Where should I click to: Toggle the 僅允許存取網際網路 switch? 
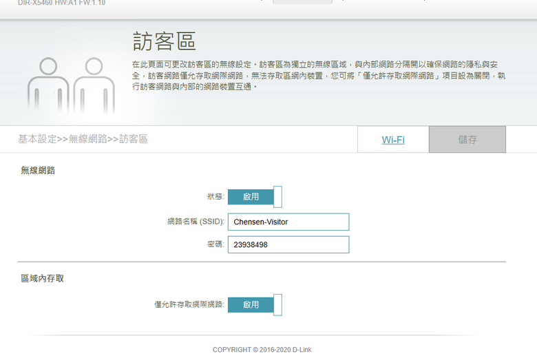coord(255,304)
